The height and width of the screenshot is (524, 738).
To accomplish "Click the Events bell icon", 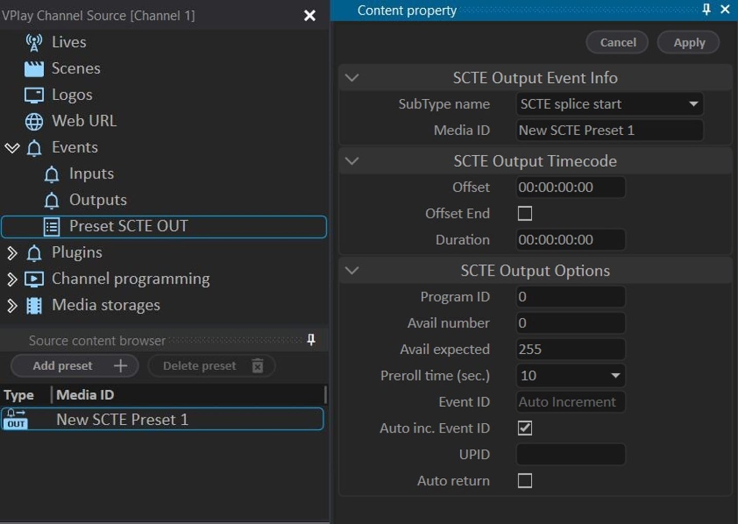I will tap(34, 148).
